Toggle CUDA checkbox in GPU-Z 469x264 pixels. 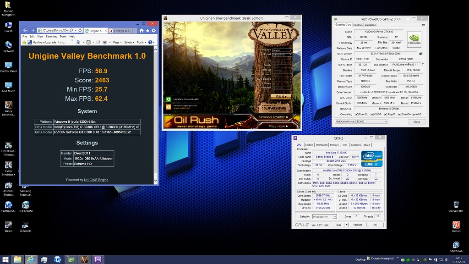click(372, 114)
